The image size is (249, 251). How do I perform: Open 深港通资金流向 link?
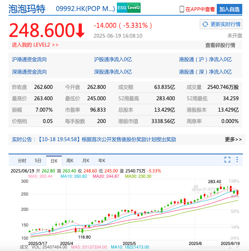point(29,72)
